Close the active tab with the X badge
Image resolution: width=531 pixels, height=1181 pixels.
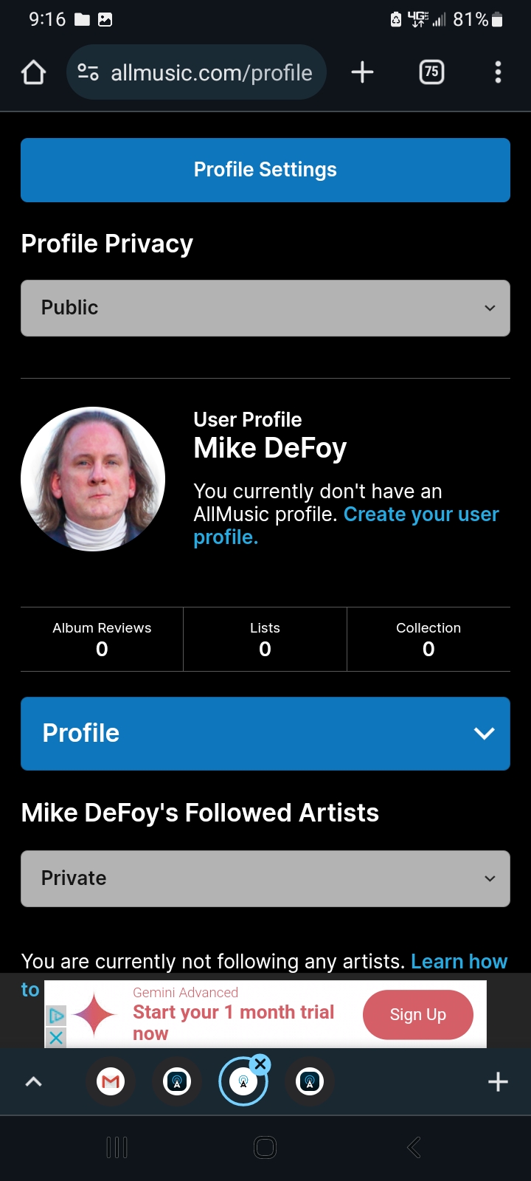pos(260,1064)
